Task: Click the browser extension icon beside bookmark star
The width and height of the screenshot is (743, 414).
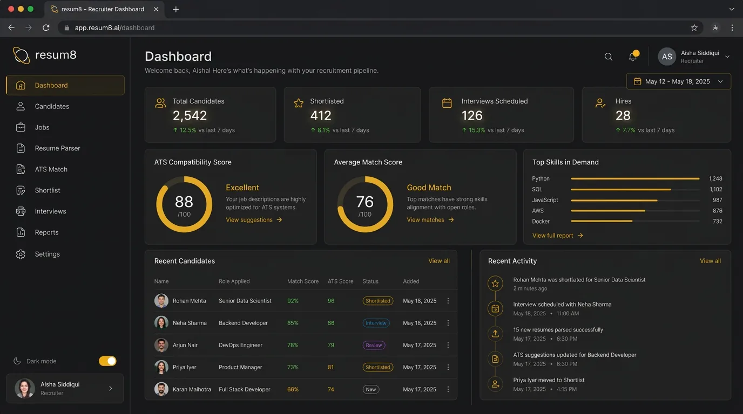Action: [715, 27]
